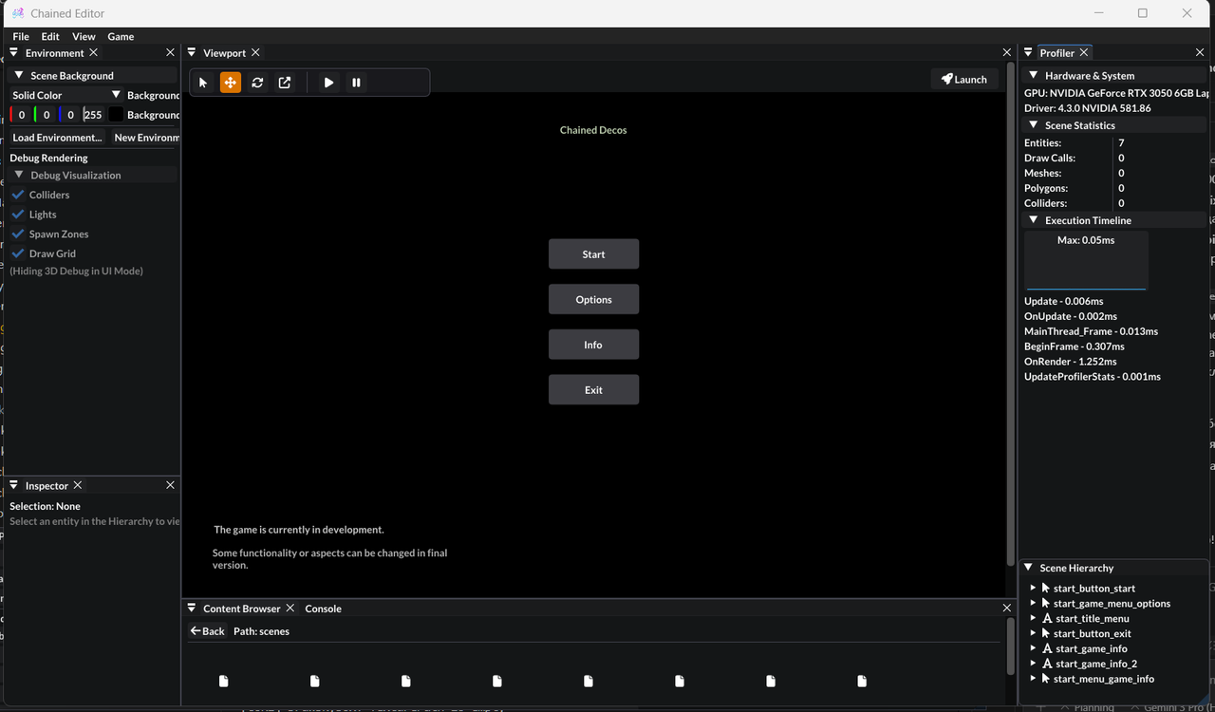Viewport: 1215px width, 712px height.
Task: Click the text icon next to start_title_menu
Action: tap(1047, 618)
